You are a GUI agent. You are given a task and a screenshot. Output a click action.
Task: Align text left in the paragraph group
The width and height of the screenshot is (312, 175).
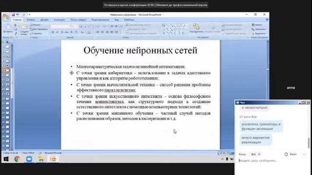[x=97, y=32]
